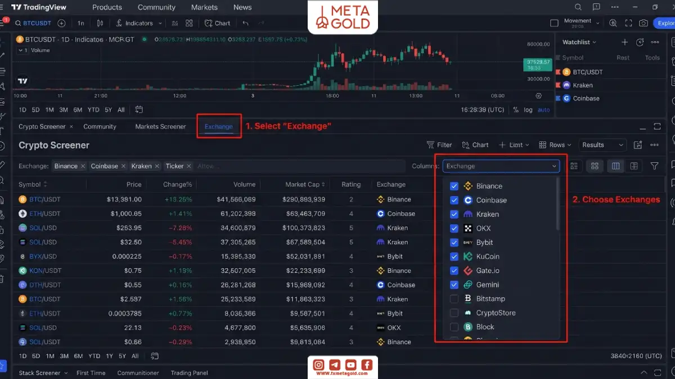Image resolution: width=675 pixels, height=379 pixels.
Task: Open the Results dropdown
Action: pyautogui.click(x=602, y=145)
